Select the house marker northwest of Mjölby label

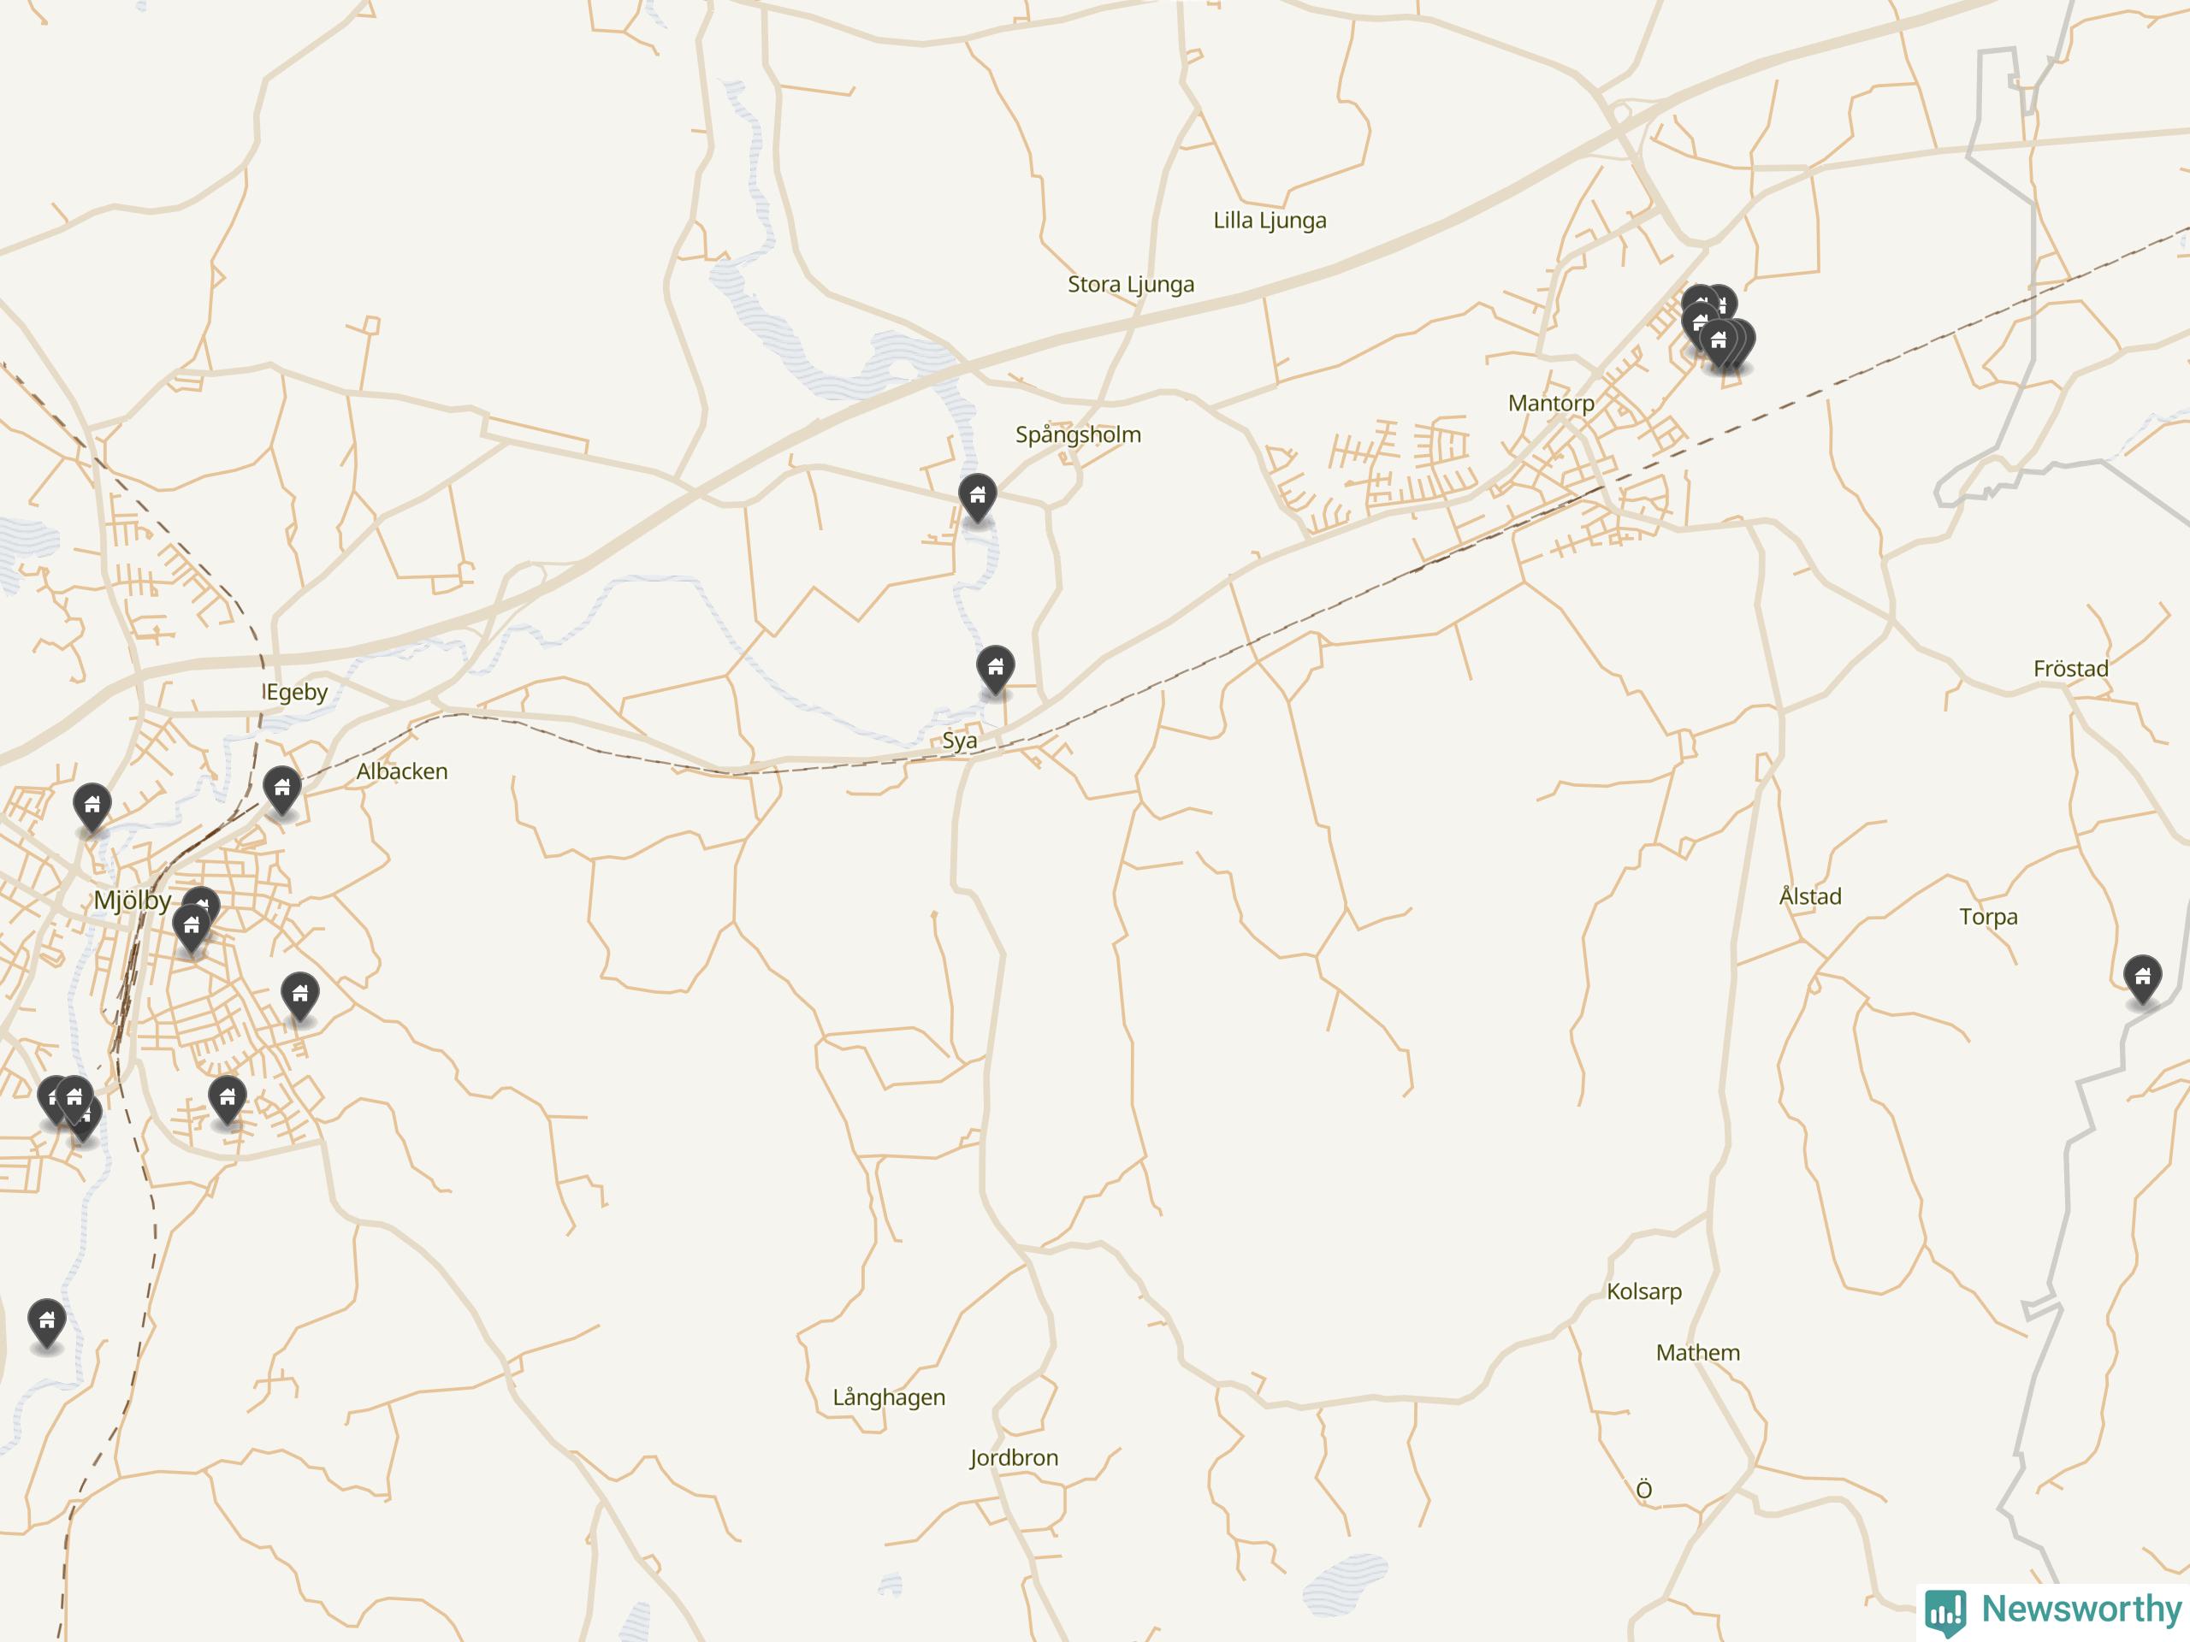(x=92, y=807)
